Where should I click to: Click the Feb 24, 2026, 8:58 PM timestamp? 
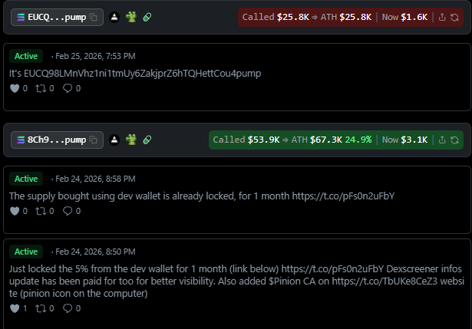pos(95,179)
